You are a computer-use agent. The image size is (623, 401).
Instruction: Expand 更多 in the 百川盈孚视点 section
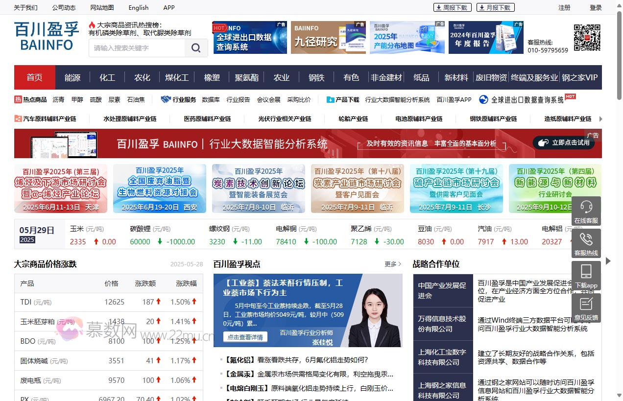(x=391, y=264)
